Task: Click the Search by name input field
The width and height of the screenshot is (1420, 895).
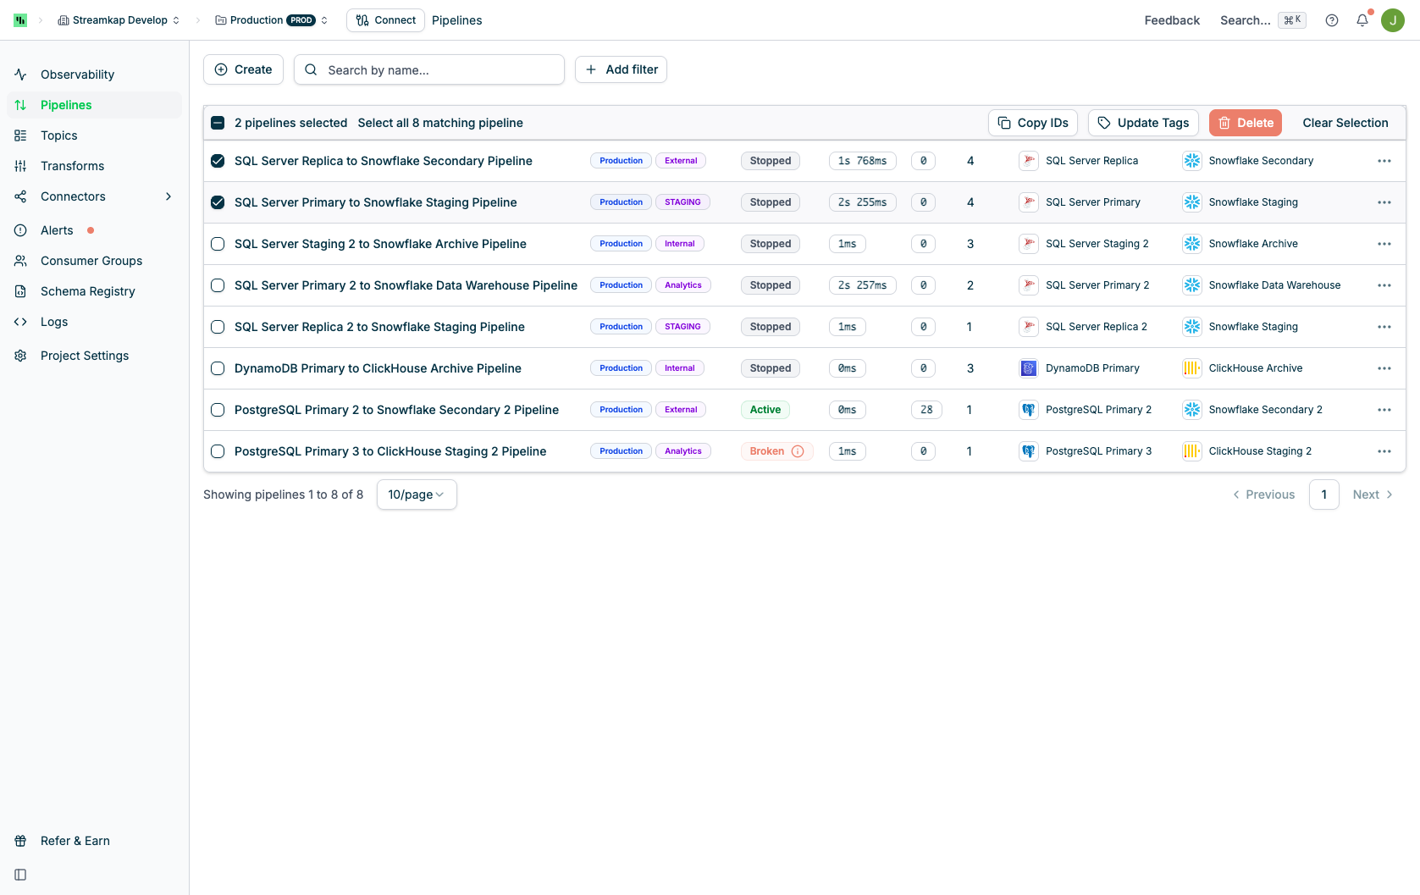Action: coord(429,69)
